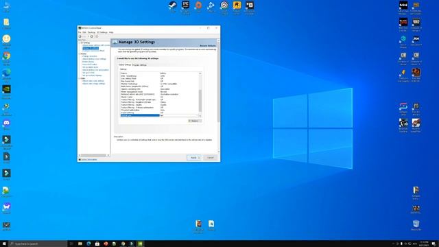Select Adjust video color settings
Screen dimensions: 439x247
[x=93, y=81]
